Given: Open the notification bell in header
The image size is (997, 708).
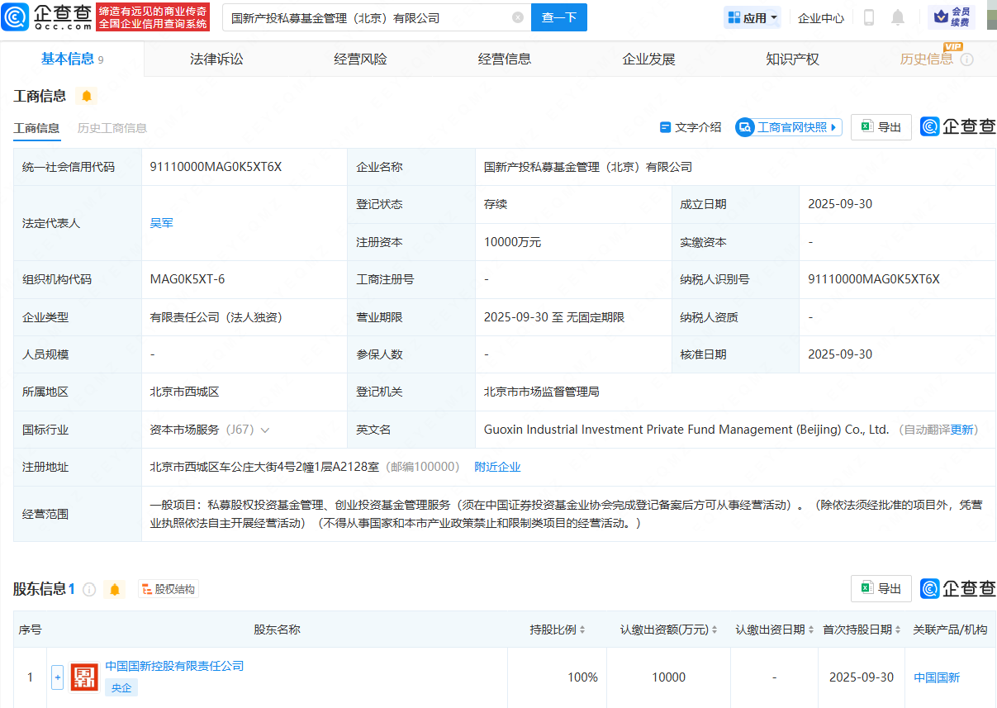Looking at the screenshot, I should 898,17.
